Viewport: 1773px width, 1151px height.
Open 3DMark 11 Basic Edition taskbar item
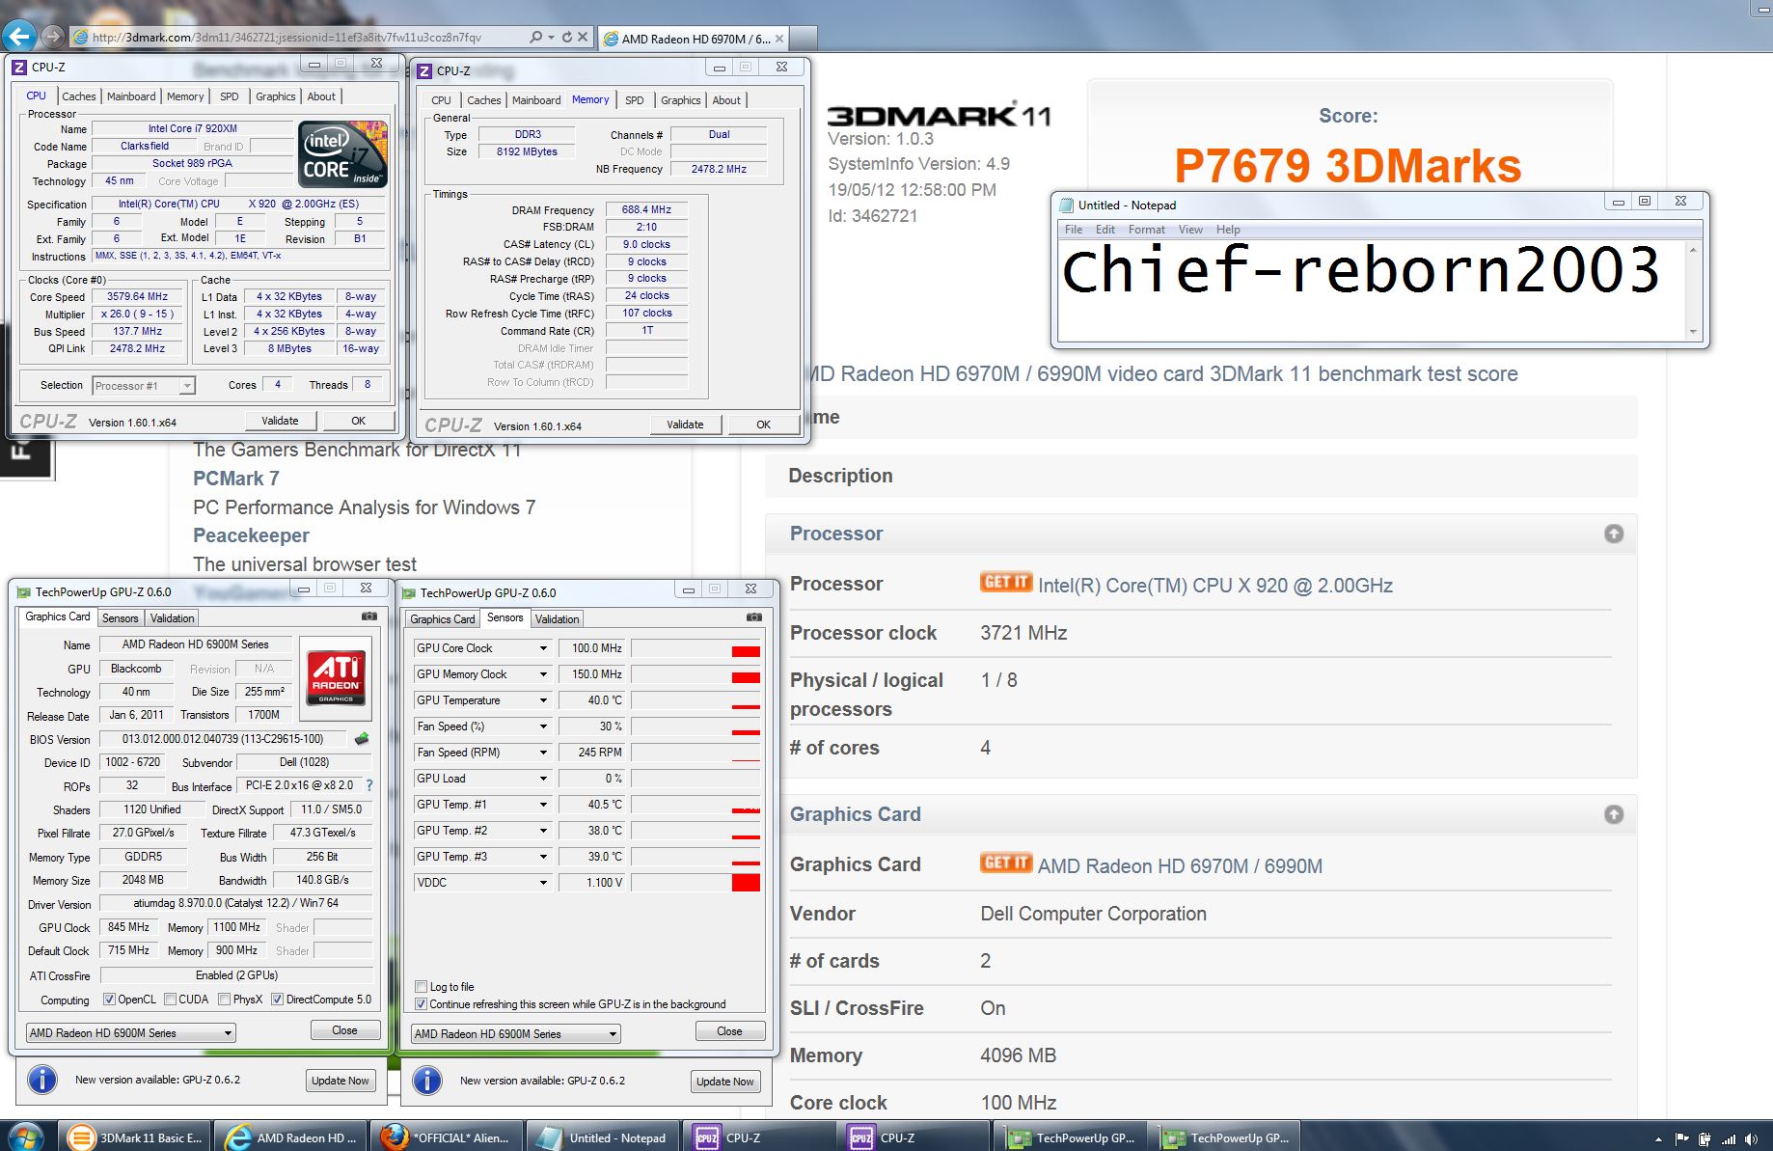(x=135, y=1137)
